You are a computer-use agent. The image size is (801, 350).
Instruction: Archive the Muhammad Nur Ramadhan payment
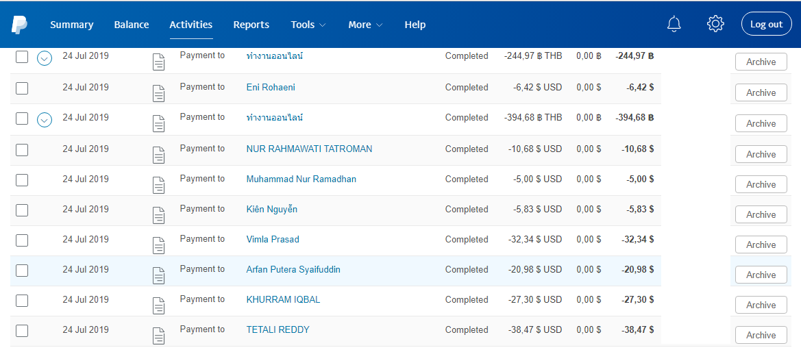coord(761,184)
